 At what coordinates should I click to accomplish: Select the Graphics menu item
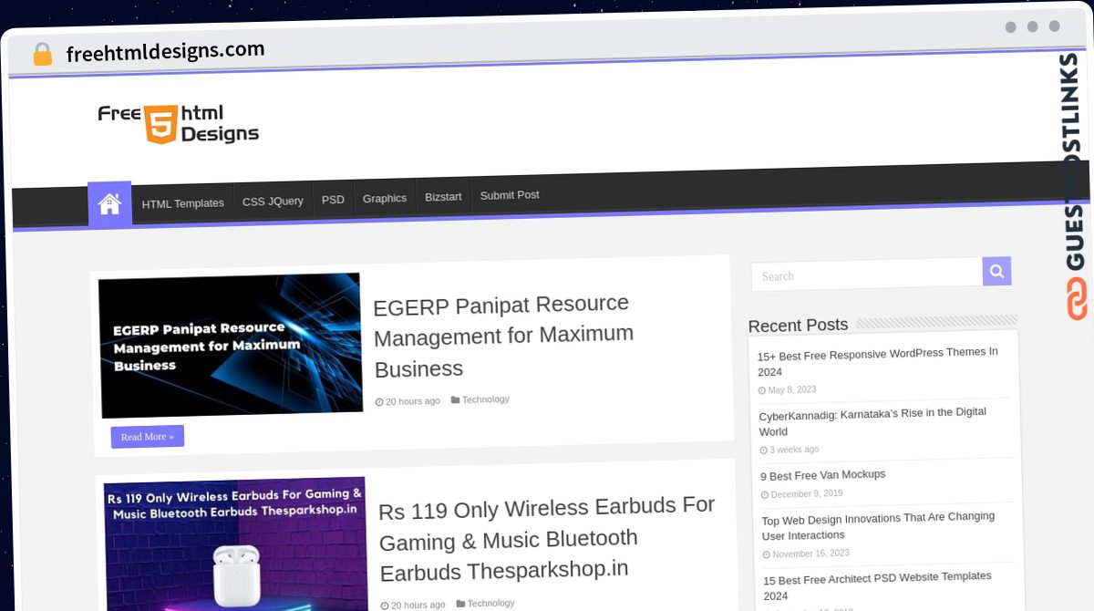click(x=384, y=198)
